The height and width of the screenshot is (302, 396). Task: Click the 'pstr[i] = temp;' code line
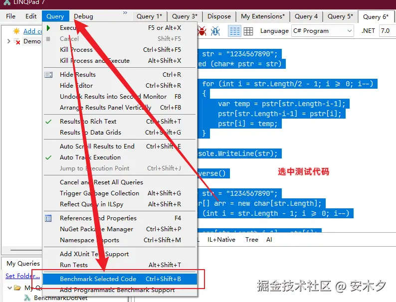[248, 124]
